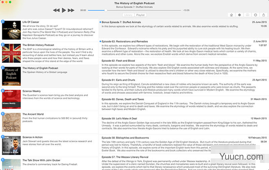The height and width of the screenshot is (170, 269).
Task: Click the '1:07:07' episode duration
Action: [263, 45]
